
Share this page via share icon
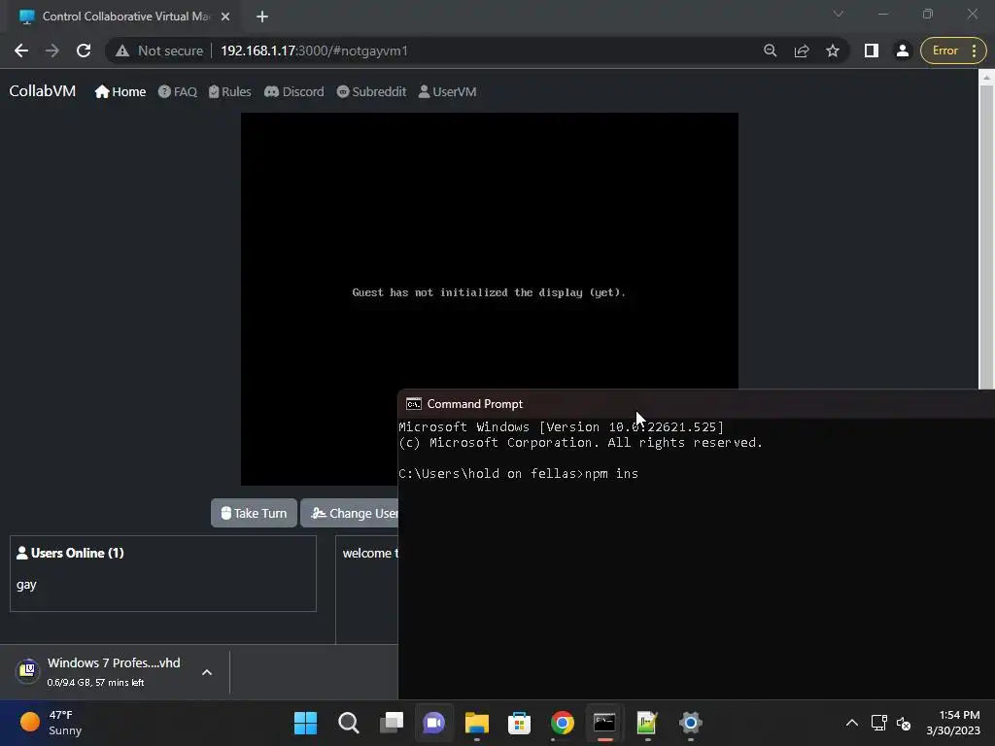click(802, 51)
